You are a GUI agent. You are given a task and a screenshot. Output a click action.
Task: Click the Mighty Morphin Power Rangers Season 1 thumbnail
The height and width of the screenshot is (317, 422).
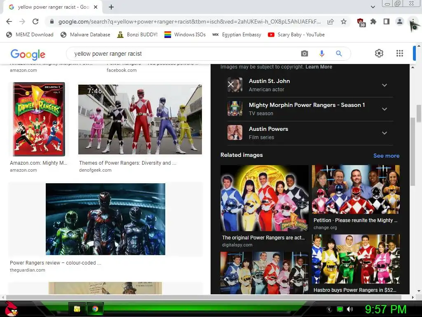coord(234,109)
